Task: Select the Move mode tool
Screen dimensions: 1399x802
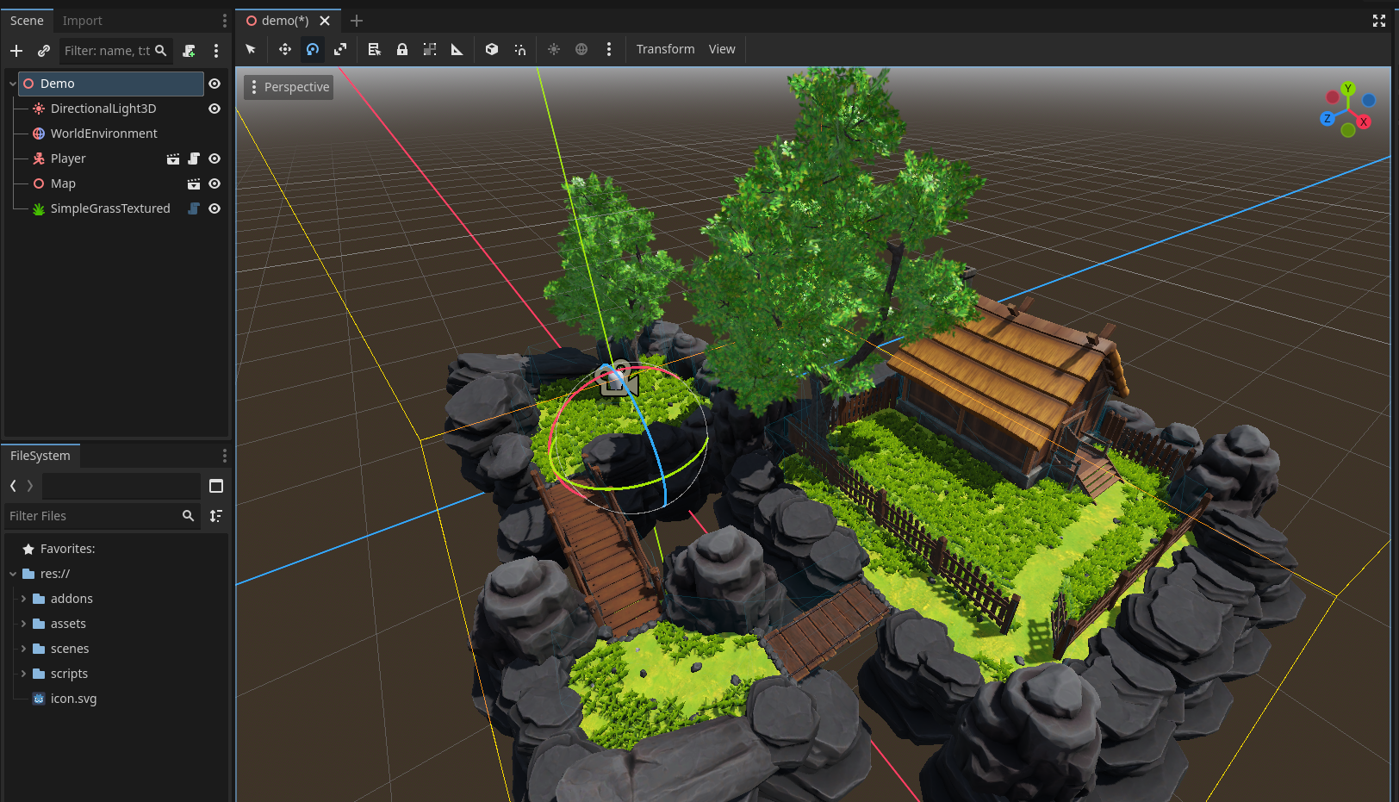Action: pos(284,49)
